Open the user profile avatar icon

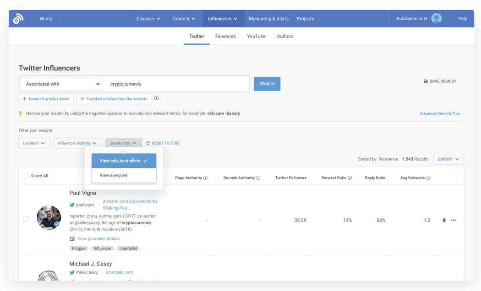[x=437, y=19]
